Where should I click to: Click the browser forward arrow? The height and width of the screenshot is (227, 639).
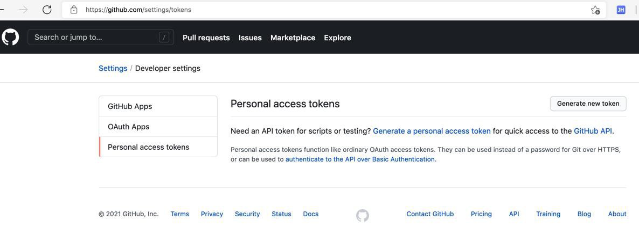23,10
